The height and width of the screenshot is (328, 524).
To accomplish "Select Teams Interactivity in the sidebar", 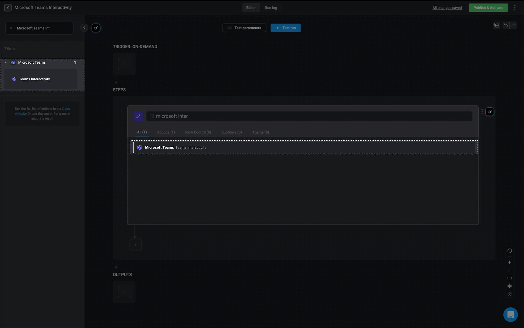I will [x=40, y=79].
